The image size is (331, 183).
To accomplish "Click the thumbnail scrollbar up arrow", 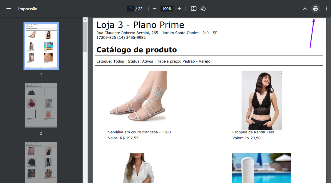I will 85,19.
